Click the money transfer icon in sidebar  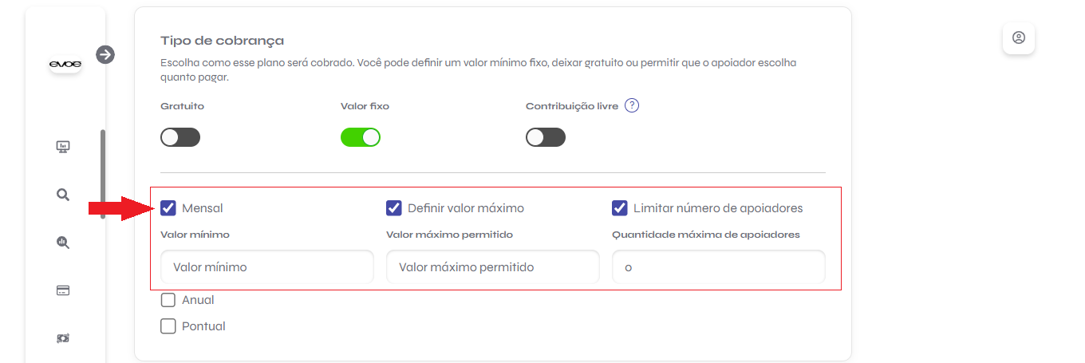click(x=63, y=338)
